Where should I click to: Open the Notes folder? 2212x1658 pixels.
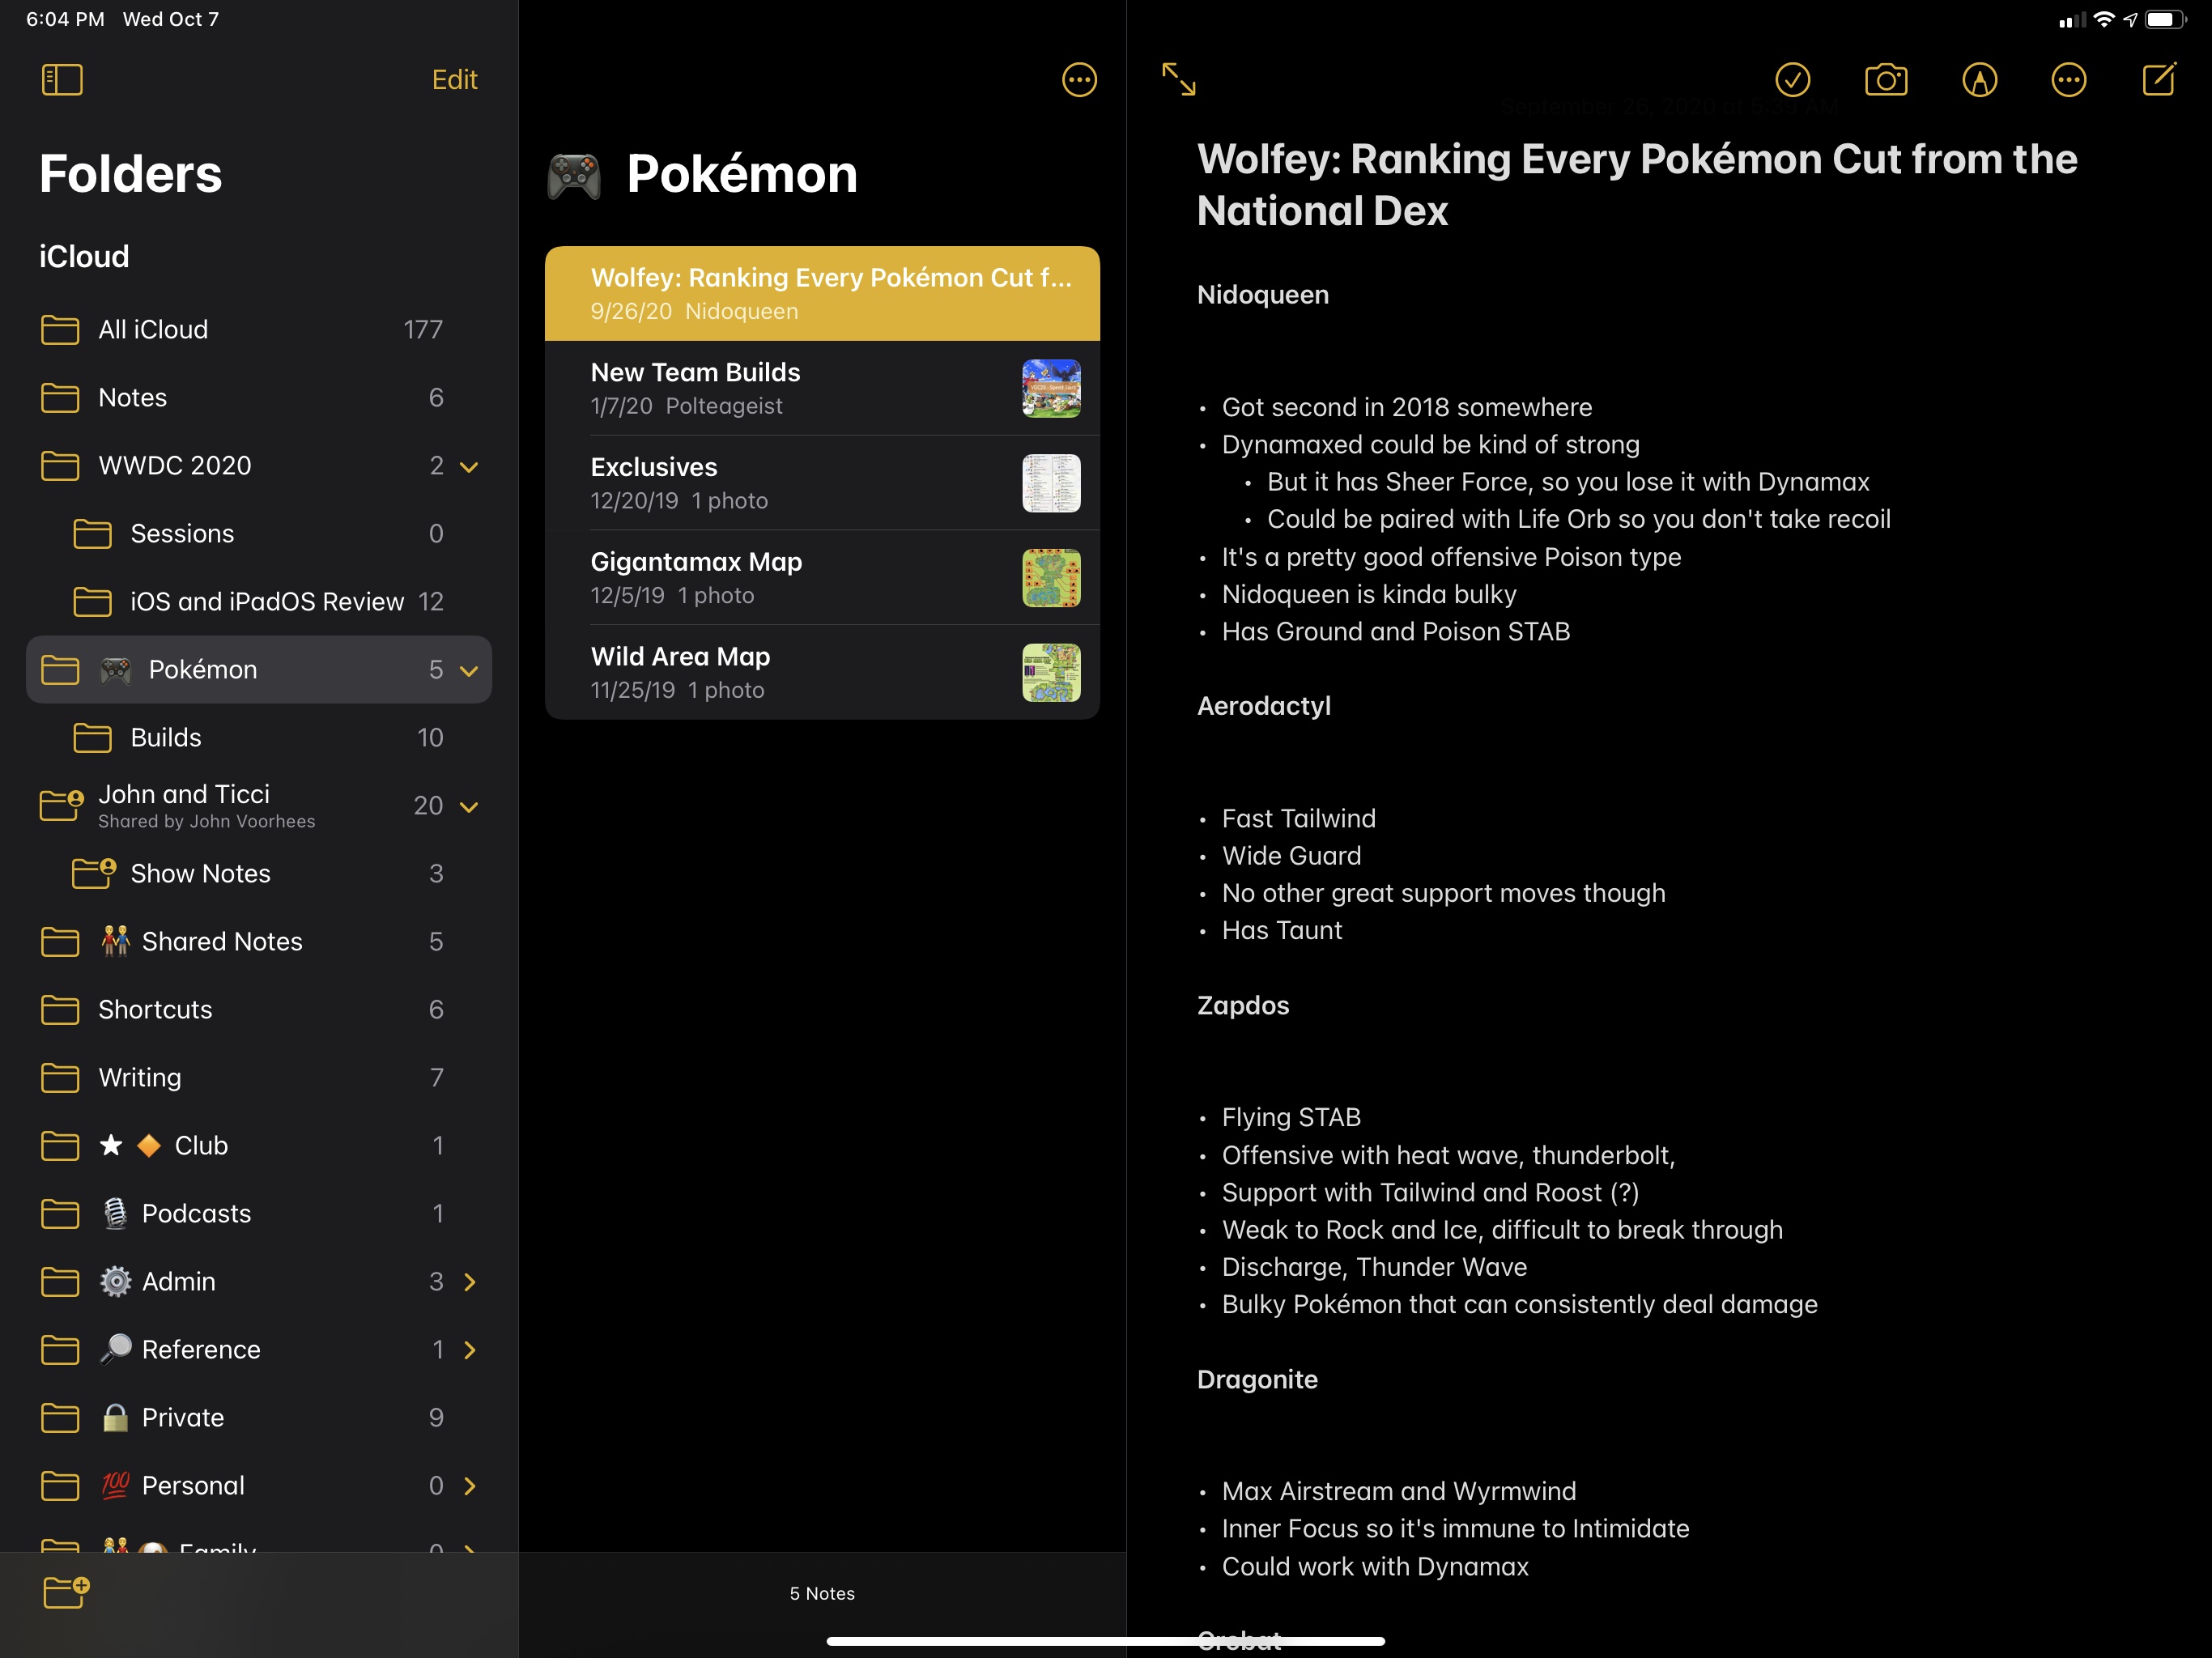[x=258, y=398]
